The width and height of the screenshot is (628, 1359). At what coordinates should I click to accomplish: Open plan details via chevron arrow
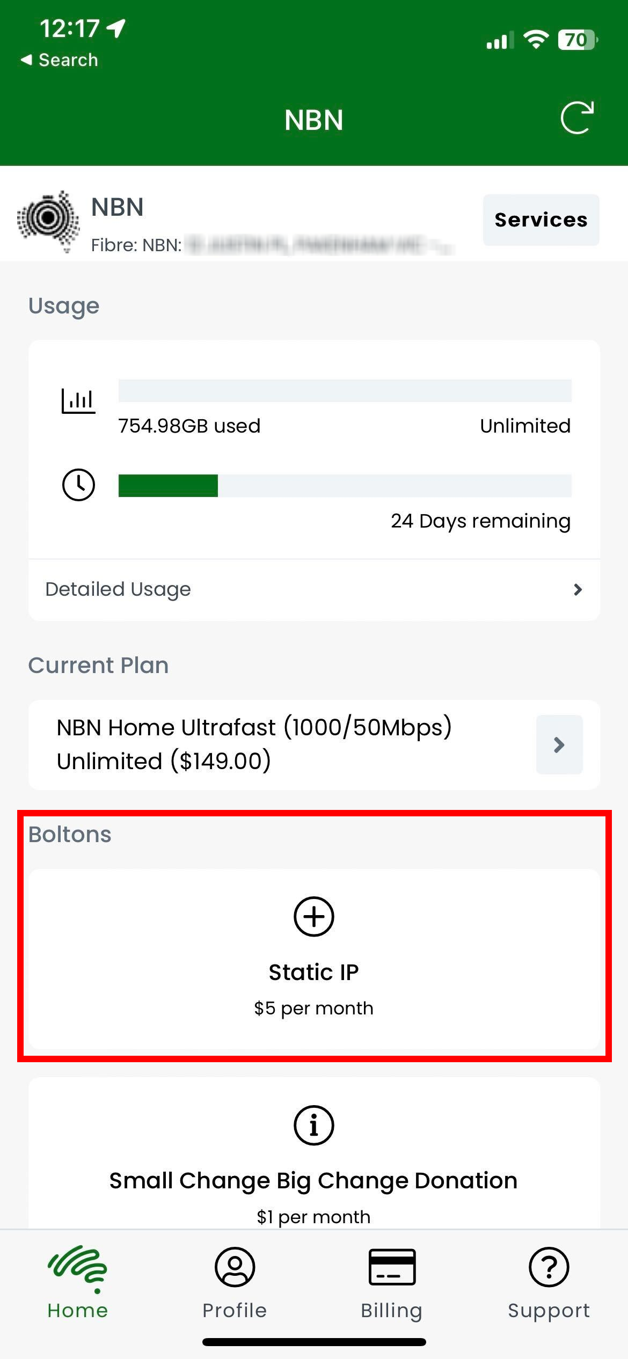(x=559, y=744)
